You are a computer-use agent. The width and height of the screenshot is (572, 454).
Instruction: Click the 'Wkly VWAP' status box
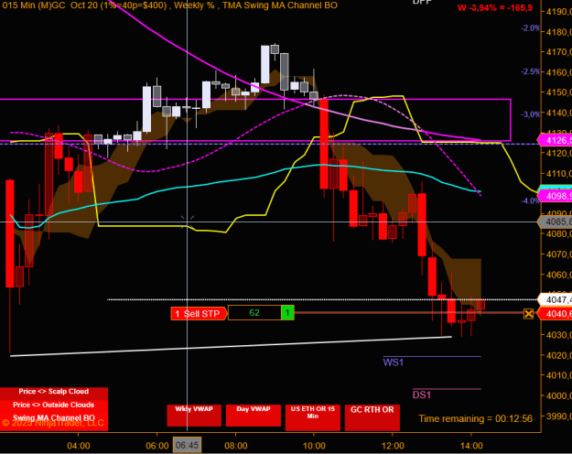coord(194,416)
